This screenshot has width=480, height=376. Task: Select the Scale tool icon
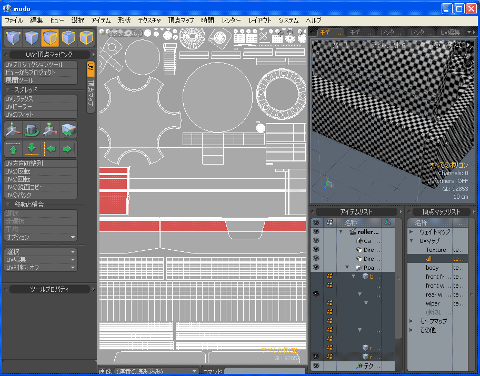pos(50,129)
